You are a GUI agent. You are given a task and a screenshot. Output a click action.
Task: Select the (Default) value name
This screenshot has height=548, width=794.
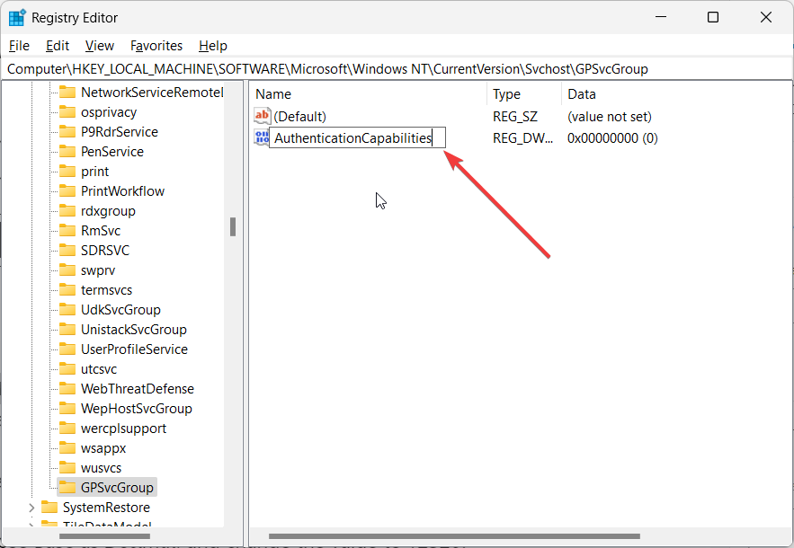[x=299, y=117]
